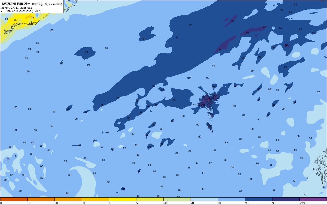Click the "20" tick label on the color scale
Viewport: 327px width, 205px height.
(56, 203)
